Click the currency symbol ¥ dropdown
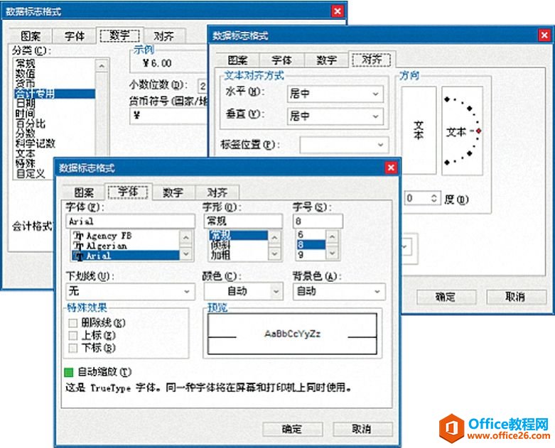This screenshot has width=555, height=448. click(168, 115)
